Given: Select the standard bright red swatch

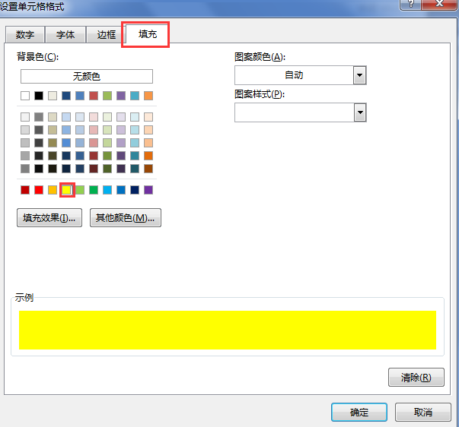Looking at the screenshot, I should click(39, 190).
